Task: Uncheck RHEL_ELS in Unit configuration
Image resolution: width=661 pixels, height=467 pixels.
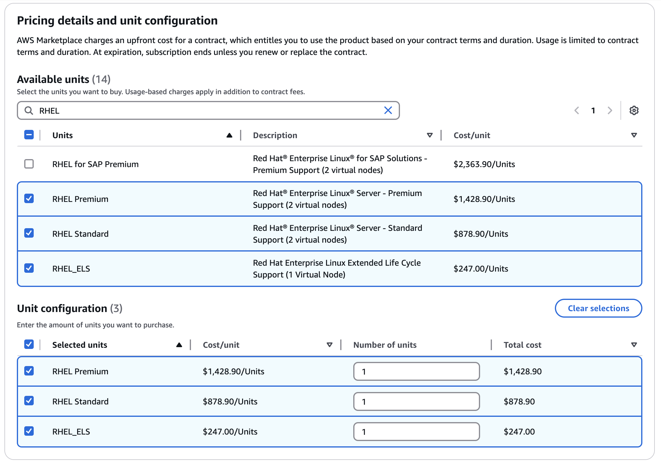Action: coord(29,431)
